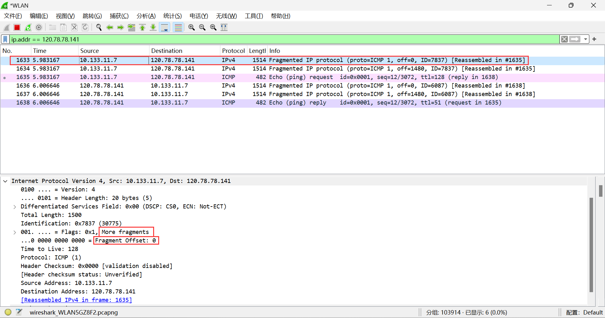The width and height of the screenshot is (605, 318).
Task: Select packet 1637 row
Action: coord(302,94)
